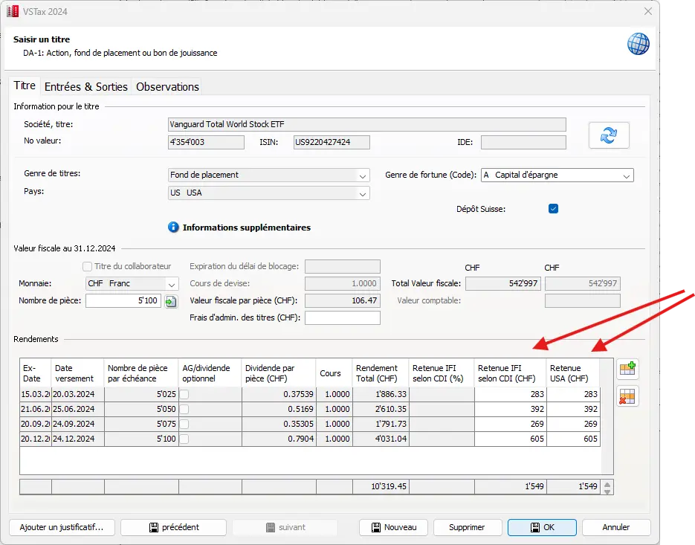This screenshot has width=695, height=545.
Task: Delete row from Rendements table icon
Action: 627,397
